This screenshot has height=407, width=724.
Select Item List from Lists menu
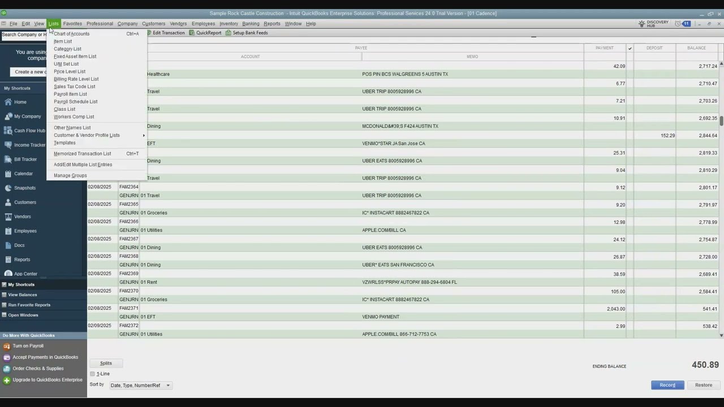[x=97, y=41]
